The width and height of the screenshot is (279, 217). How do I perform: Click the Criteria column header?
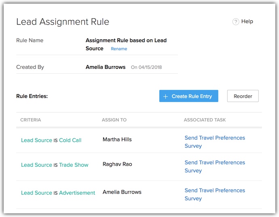pos(31,120)
